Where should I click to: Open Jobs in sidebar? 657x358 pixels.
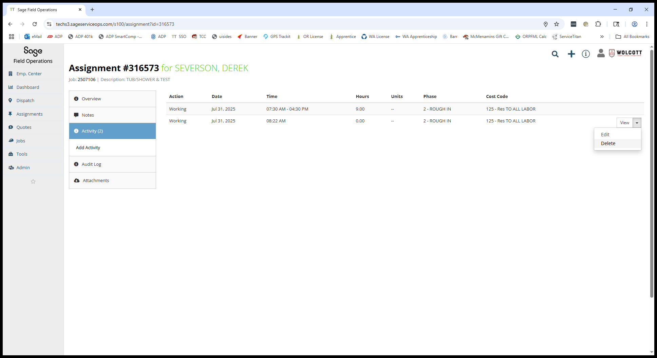pyautogui.click(x=21, y=141)
